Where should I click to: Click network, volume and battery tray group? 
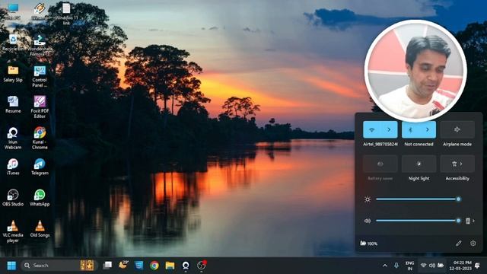point(432,266)
